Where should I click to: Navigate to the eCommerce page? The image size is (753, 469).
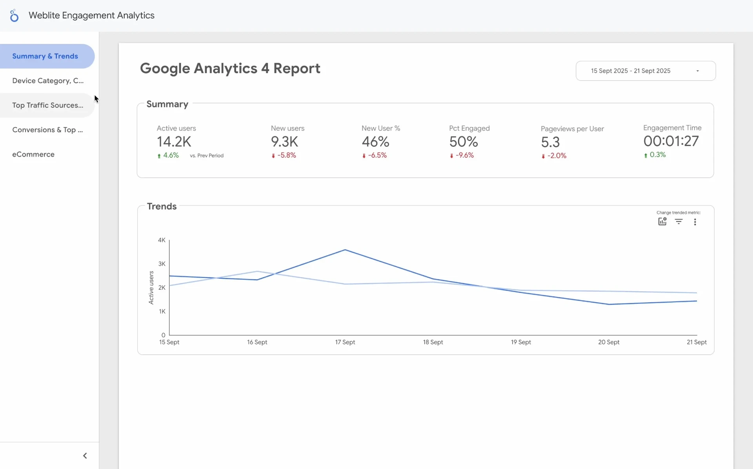click(33, 154)
